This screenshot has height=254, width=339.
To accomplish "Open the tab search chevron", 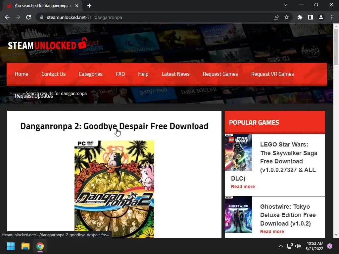I will click(x=286, y=5).
